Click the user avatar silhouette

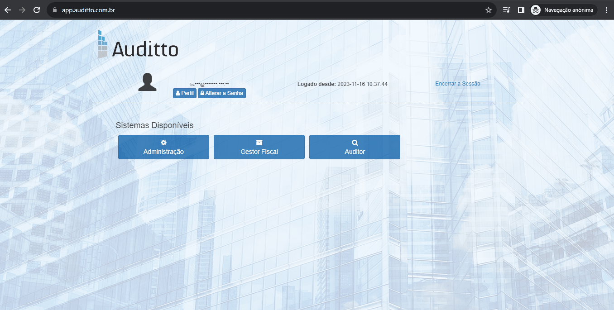tap(148, 82)
